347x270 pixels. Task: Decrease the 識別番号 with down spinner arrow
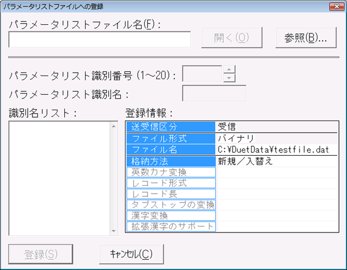click(x=229, y=78)
